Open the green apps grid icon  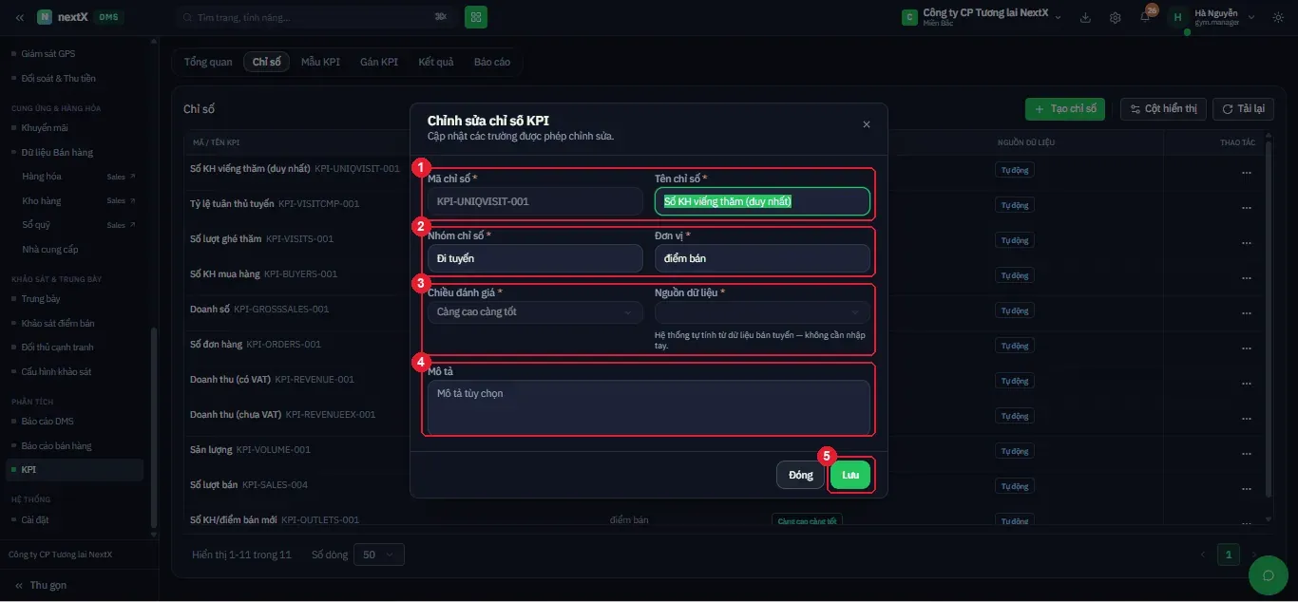pyautogui.click(x=476, y=17)
